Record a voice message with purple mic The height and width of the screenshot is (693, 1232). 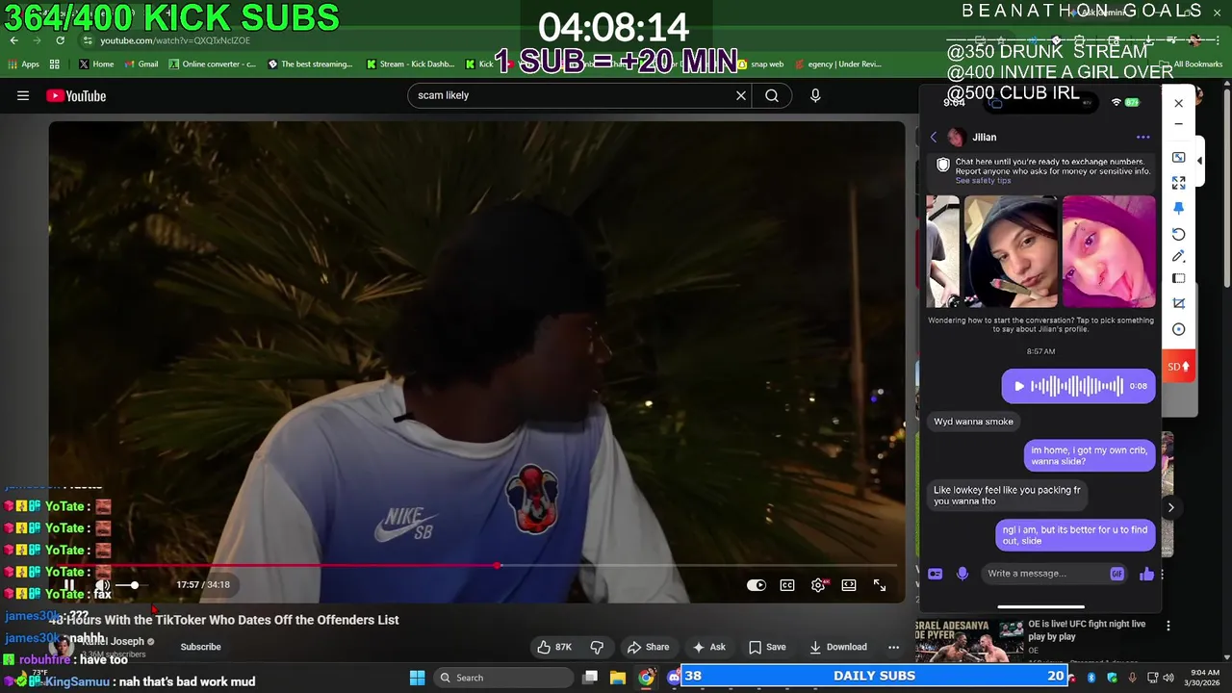coord(962,574)
